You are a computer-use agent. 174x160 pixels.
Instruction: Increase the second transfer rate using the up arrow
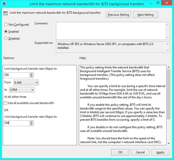(x=31, y=122)
